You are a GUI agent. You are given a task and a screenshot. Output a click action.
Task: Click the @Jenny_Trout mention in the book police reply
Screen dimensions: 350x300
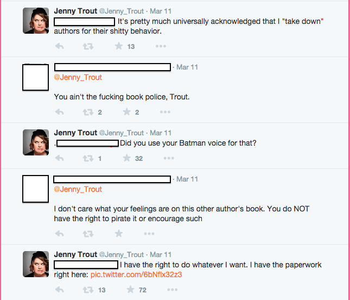(x=78, y=77)
